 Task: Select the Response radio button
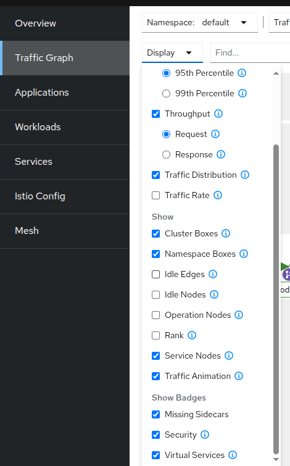166,154
